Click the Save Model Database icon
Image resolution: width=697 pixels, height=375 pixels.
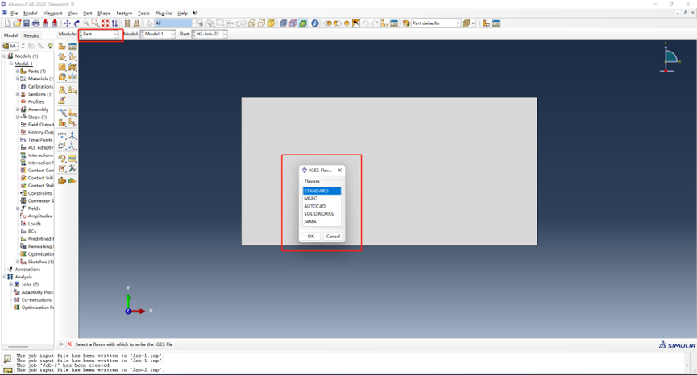click(x=27, y=23)
